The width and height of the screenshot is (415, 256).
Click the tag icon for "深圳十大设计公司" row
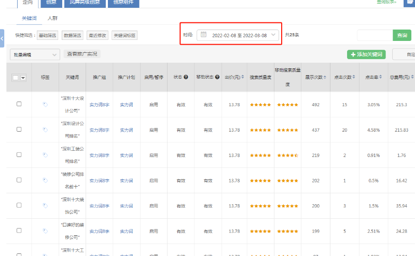[x=45, y=104]
